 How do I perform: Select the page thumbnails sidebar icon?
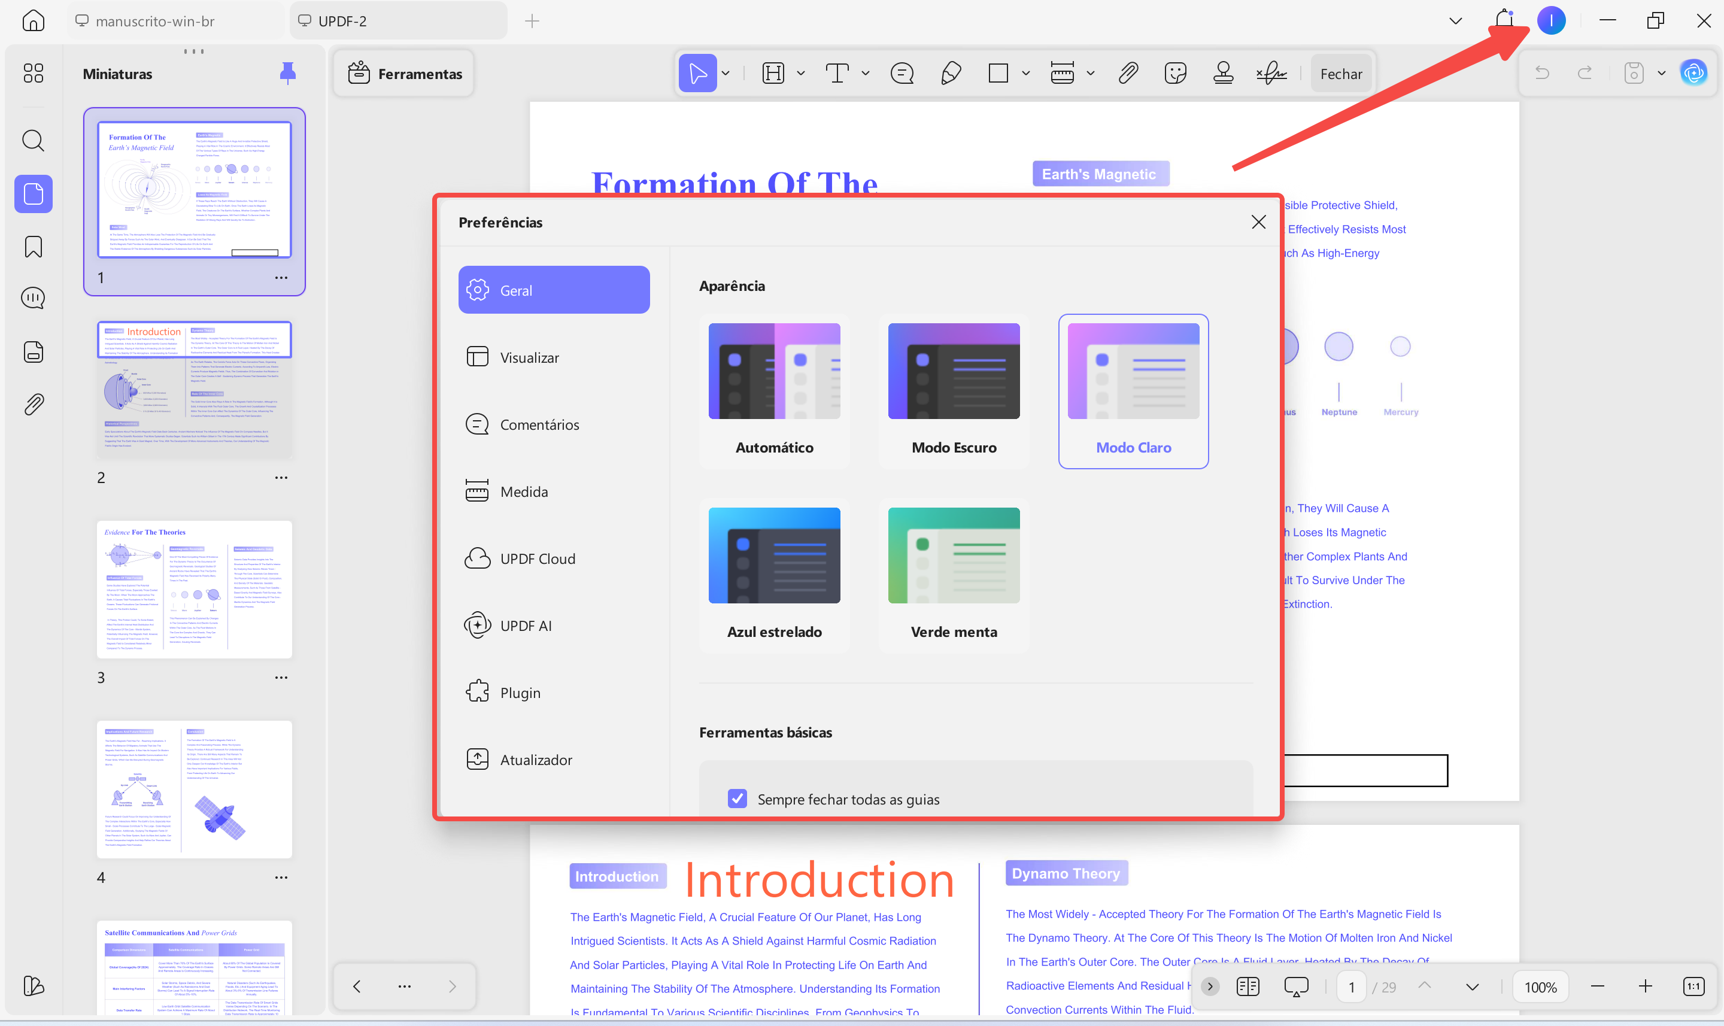(33, 193)
